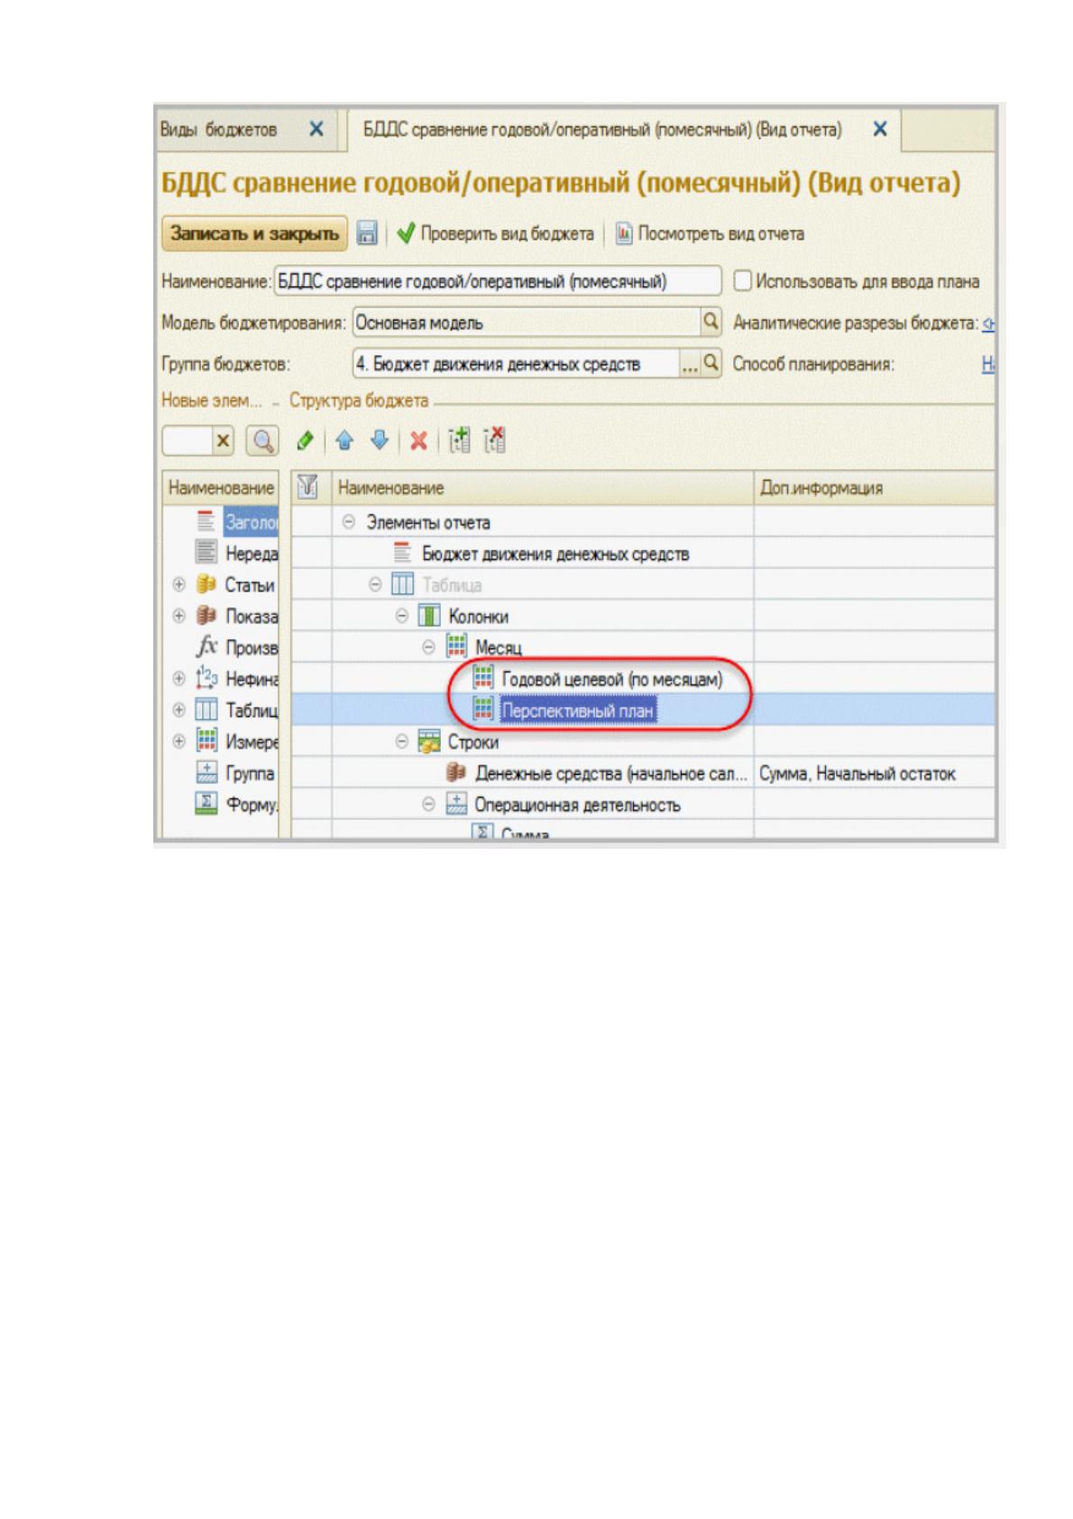
Task: Enable Использовать для ввода плана checkbox
Action: (x=742, y=281)
